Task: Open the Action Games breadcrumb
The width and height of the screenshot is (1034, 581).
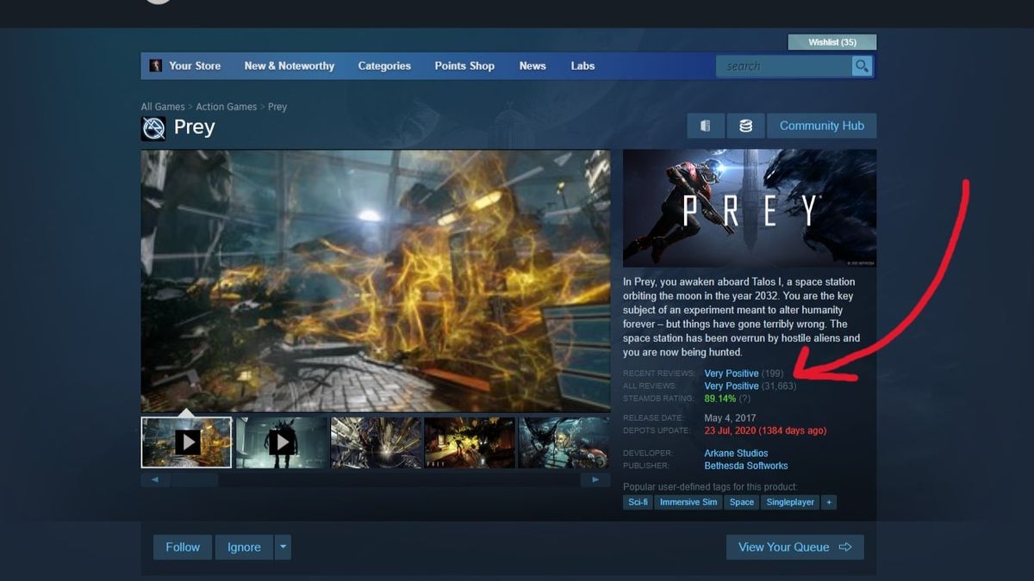Action: (226, 107)
